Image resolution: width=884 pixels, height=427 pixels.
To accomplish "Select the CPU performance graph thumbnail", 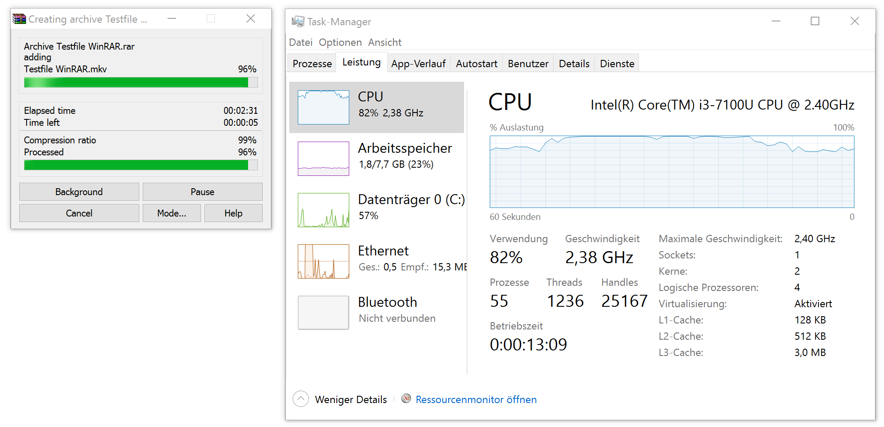I will [x=324, y=107].
